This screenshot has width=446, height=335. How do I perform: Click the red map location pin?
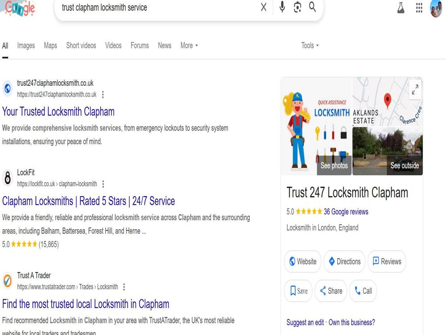(388, 100)
